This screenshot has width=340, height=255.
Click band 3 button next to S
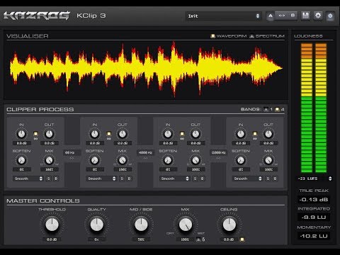[203, 178]
